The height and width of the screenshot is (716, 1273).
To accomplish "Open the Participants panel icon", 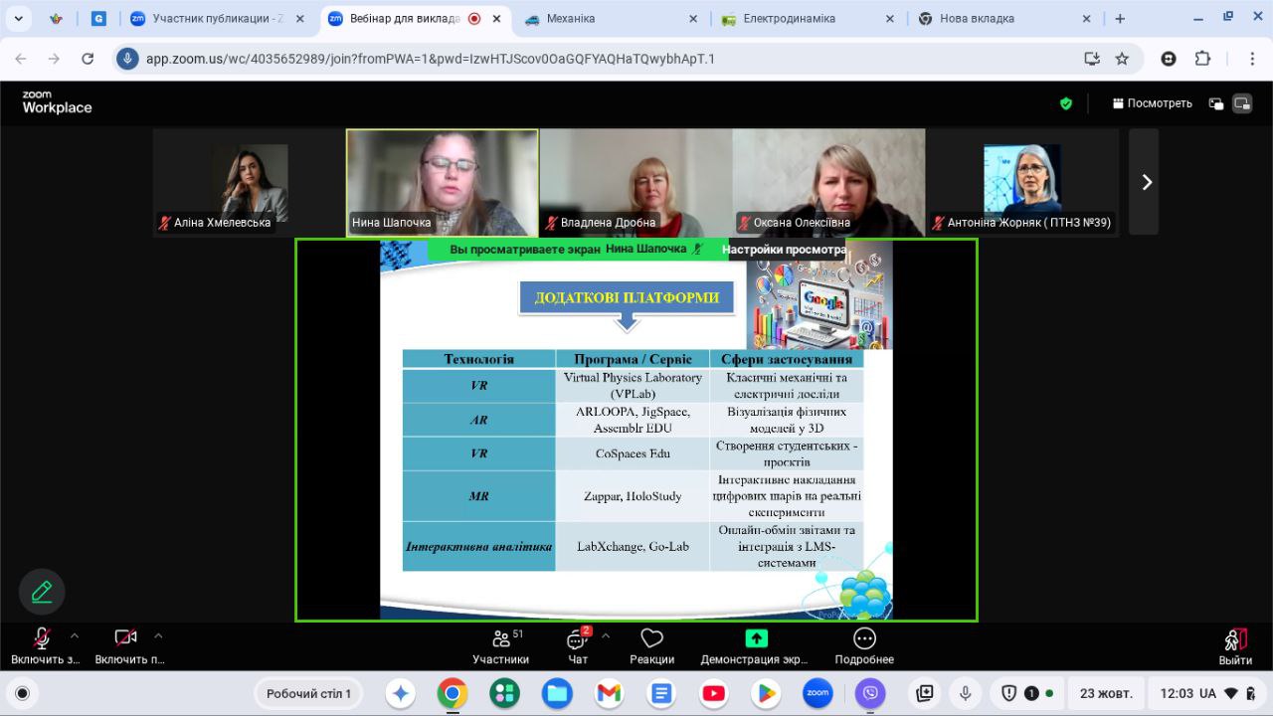I will pyautogui.click(x=500, y=639).
